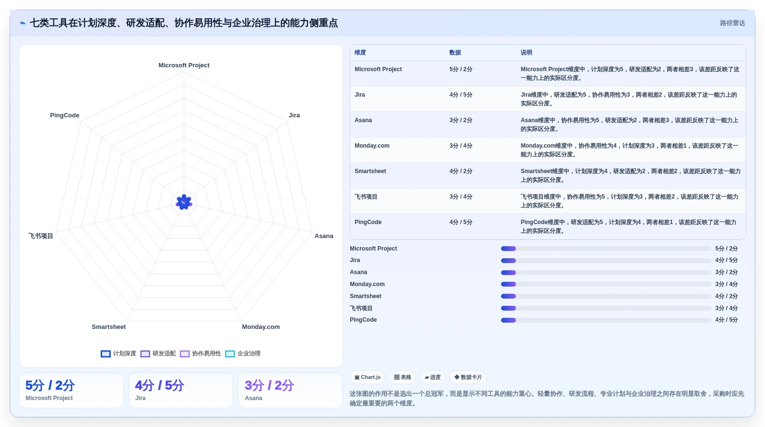
Task: Select the Monday.com table row name
Action: pyautogui.click(x=372, y=146)
